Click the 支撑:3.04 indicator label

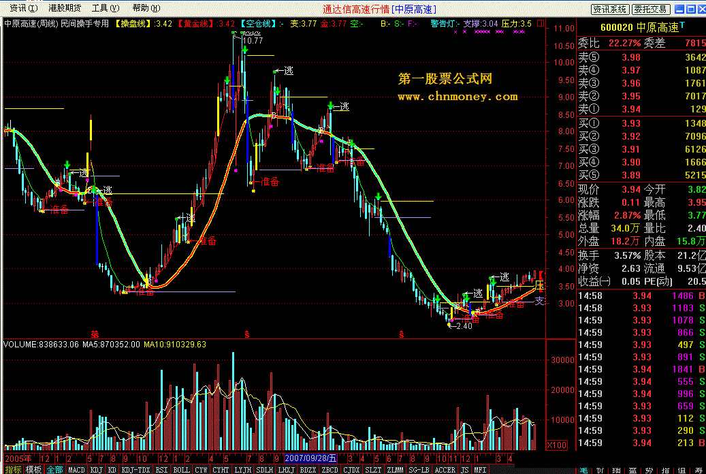[481, 23]
